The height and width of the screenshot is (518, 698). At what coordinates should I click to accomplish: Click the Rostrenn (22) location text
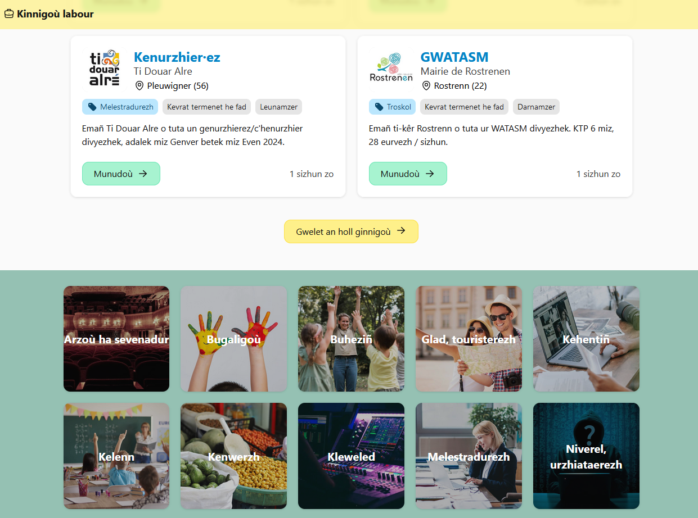coord(461,86)
